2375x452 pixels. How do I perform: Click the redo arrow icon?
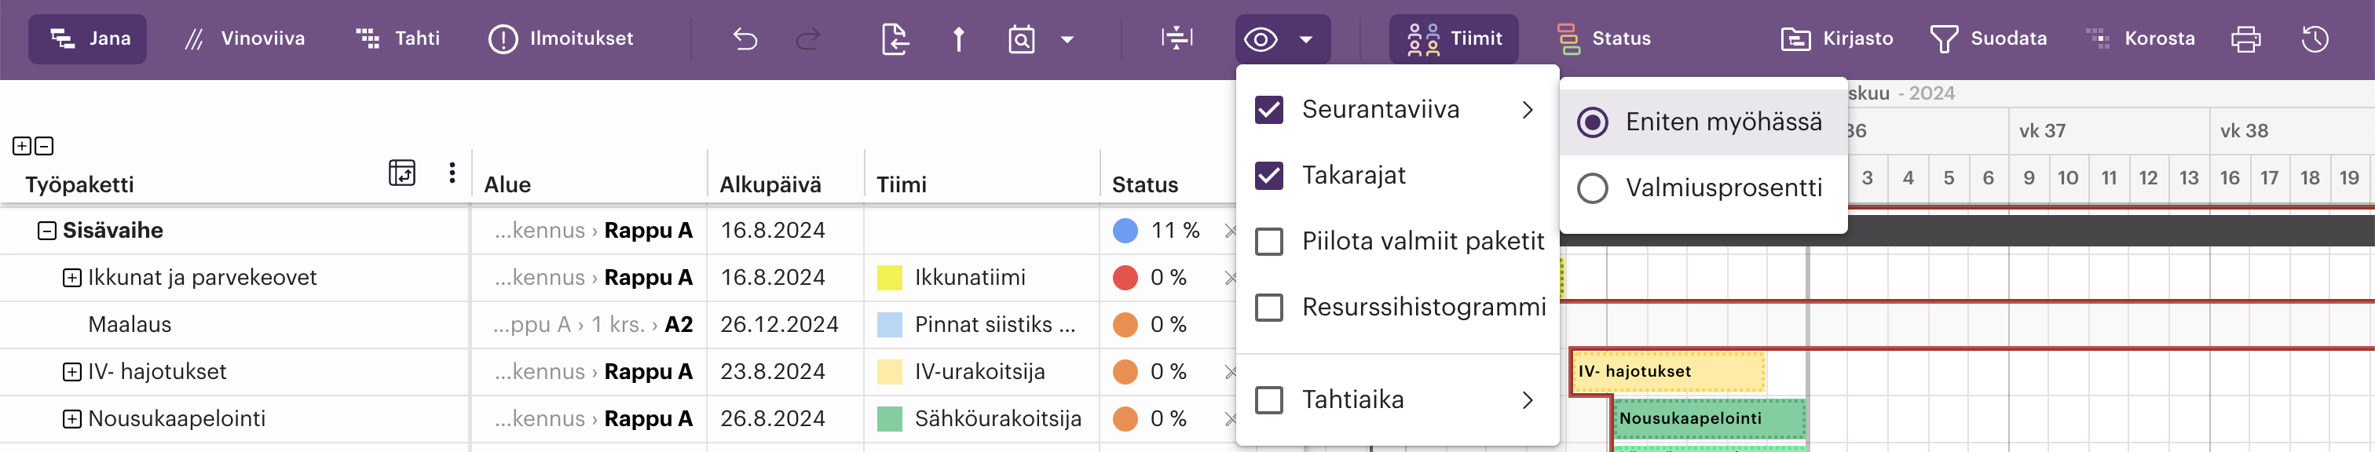pyautogui.click(x=807, y=38)
